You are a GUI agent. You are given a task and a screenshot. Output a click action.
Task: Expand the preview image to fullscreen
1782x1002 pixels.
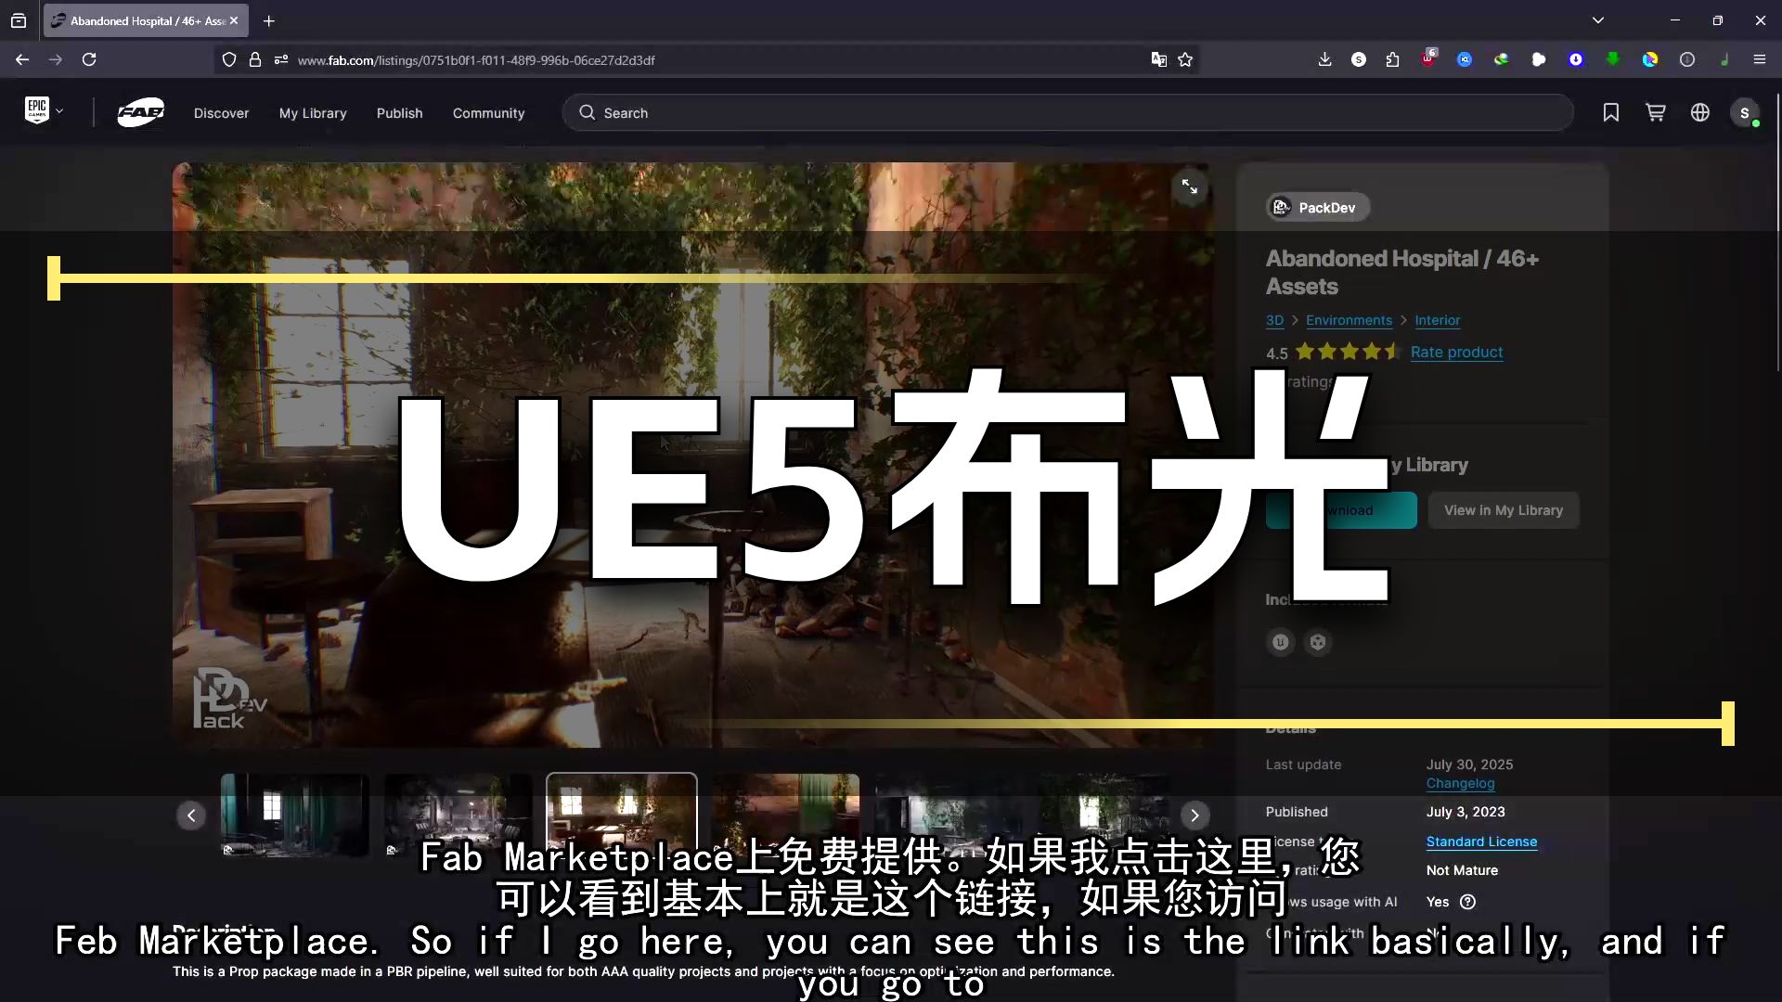coord(1189,187)
